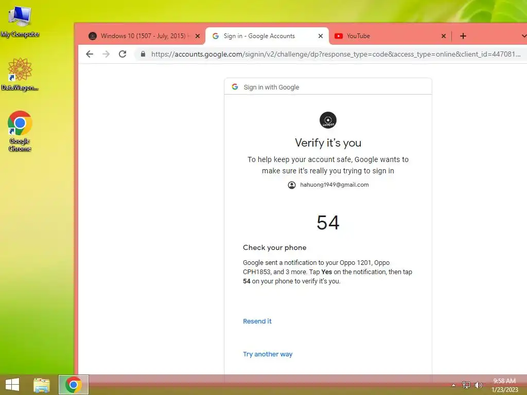The width and height of the screenshot is (527, 395).
Task: Launch Google Chrome desktop shortcut
Action: tap(20, 131)
